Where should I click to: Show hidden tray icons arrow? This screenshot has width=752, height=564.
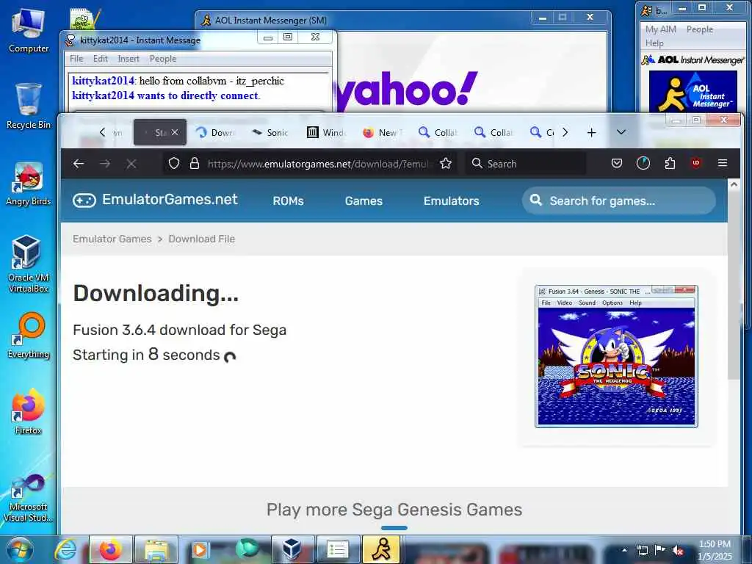click(624, 550)
